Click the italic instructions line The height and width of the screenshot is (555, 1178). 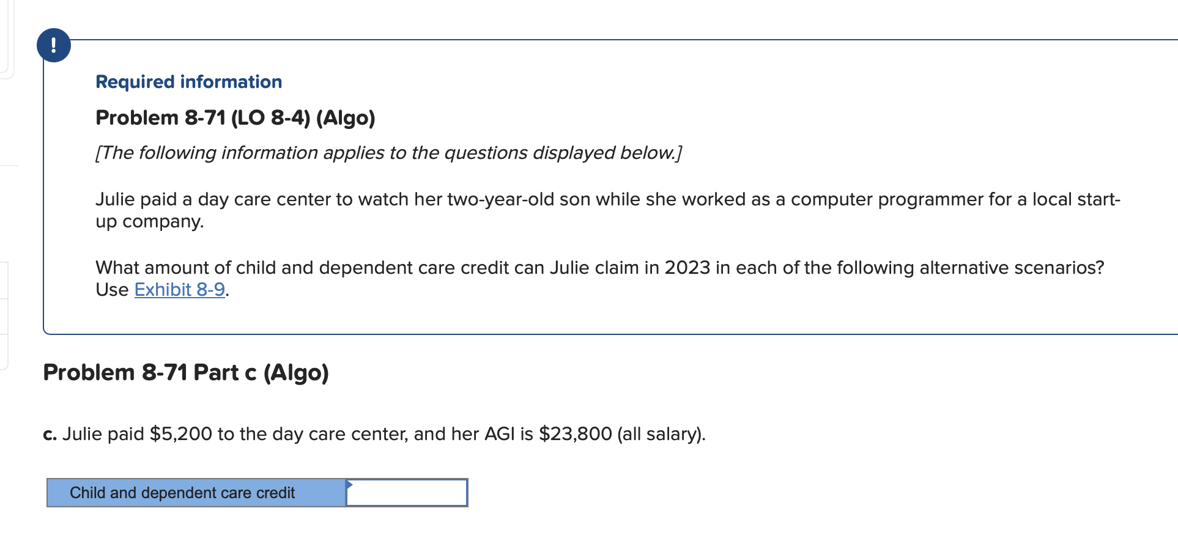click(x=388, y=153)
